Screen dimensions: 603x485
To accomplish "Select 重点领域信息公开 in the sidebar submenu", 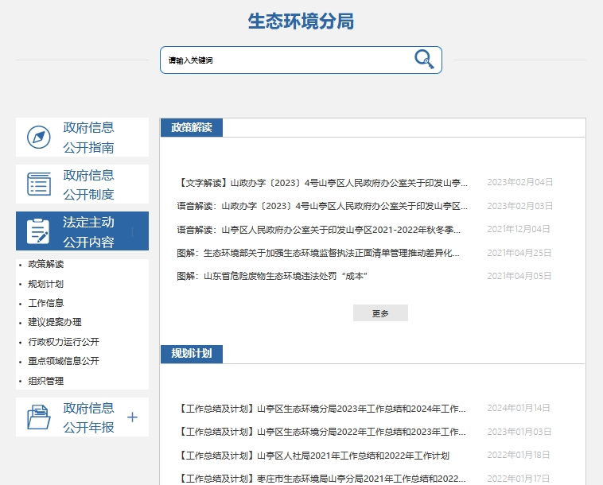I will click(x=64, y=361).
